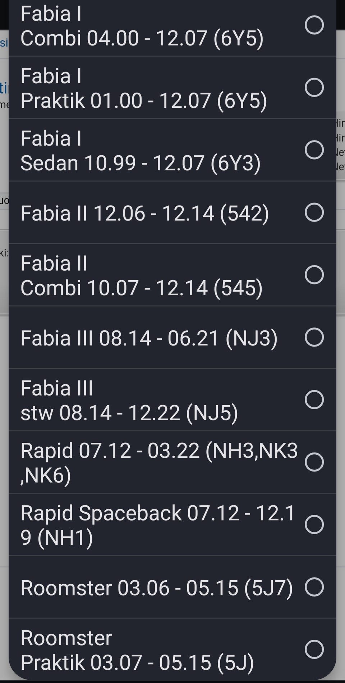Choose the Roomster (5J7) radio button
345x683 pixels.
click(x=314, y=587)
